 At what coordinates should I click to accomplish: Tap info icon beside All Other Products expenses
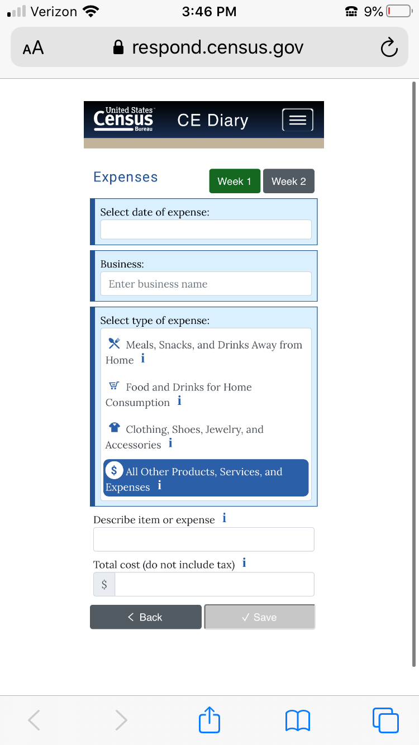[x=160, y=486]
